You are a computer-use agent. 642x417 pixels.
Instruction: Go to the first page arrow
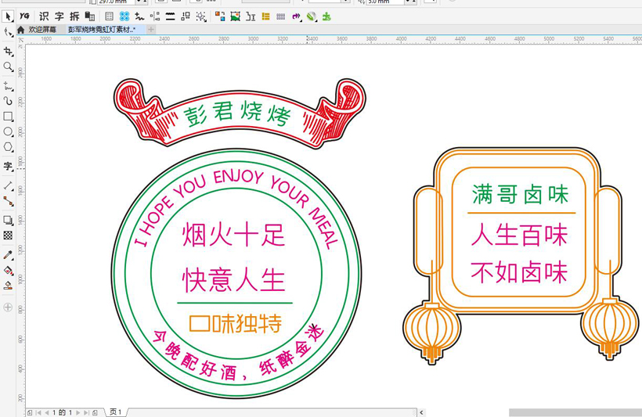pyautogui.click(x=38, y=412)
